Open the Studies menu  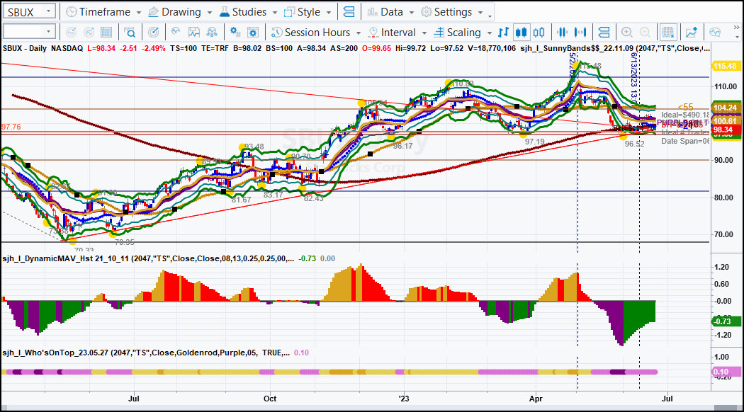pyautogui.click(x=248, y=12)
